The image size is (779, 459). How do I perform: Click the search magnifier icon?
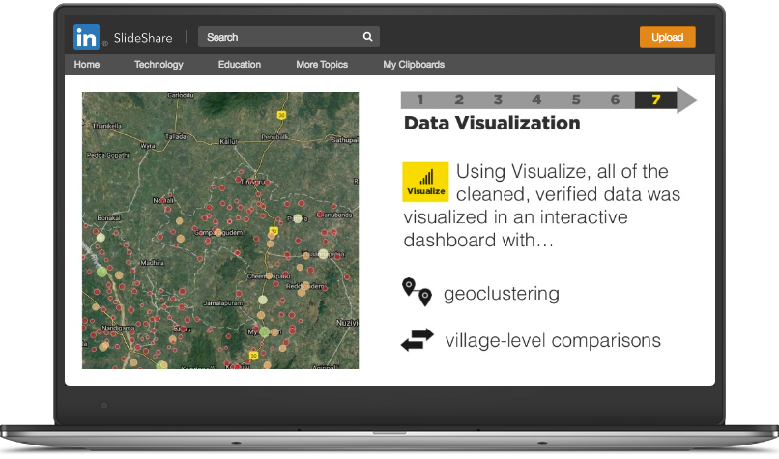pos(367,38)
